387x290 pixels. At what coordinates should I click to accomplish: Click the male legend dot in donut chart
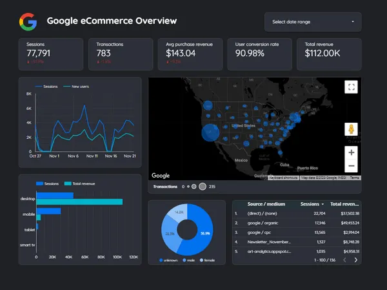point(184,260)
